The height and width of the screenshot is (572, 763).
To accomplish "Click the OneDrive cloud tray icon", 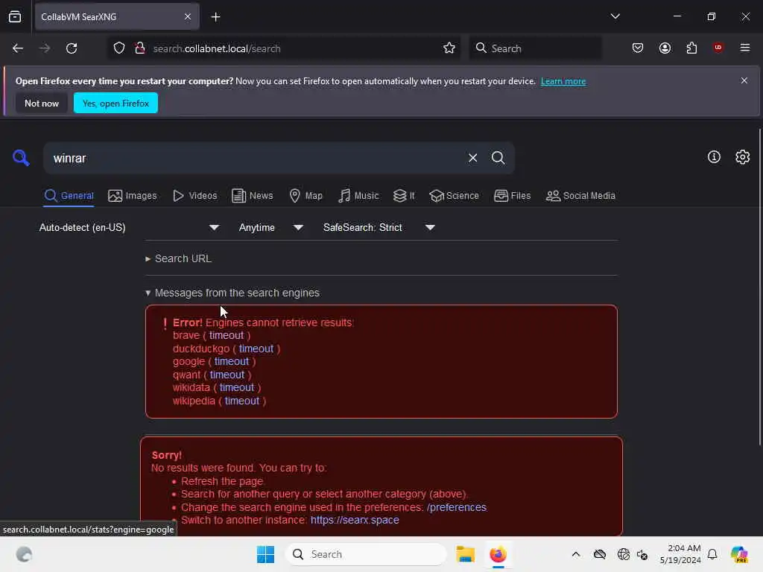I will click(x=600, y=554).
